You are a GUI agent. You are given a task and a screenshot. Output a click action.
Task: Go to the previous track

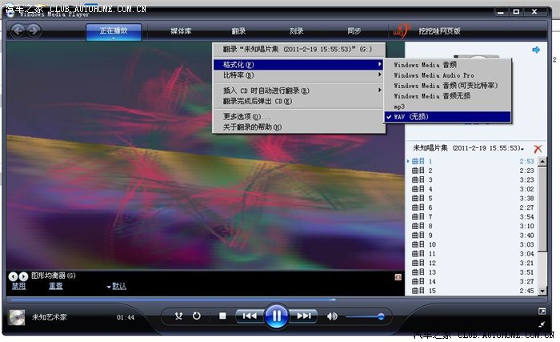[249, 316]
